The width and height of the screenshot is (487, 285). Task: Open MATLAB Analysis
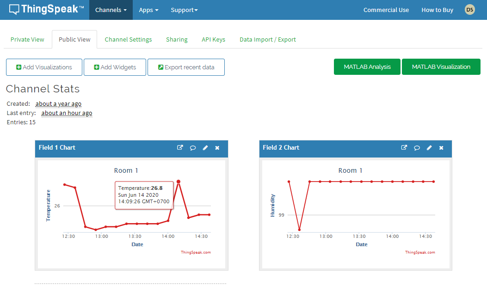pos(367,67)
